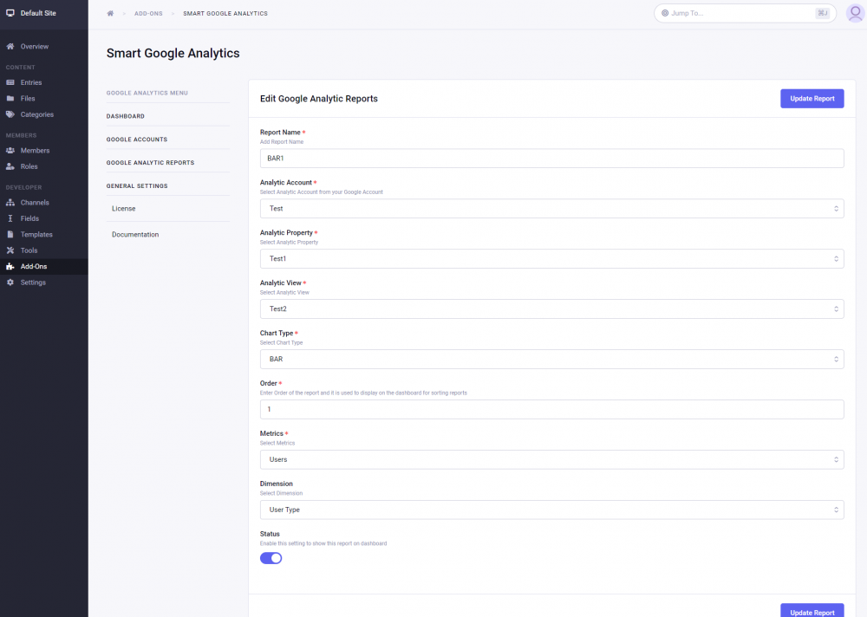Click into the Report Name field

tap(551, 159)
